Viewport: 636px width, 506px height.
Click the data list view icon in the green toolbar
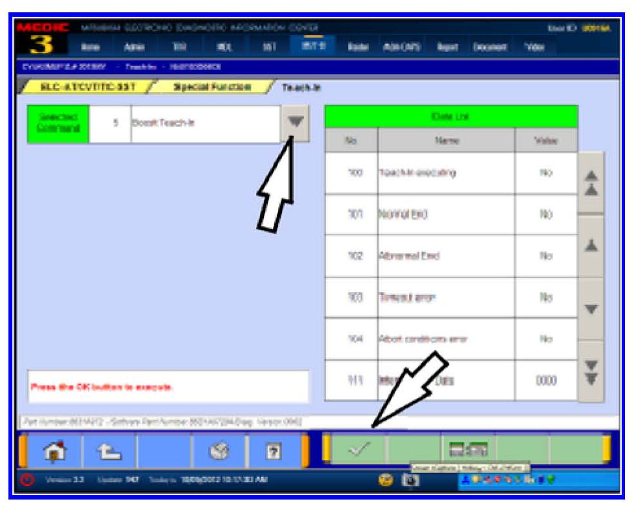click(468, 449)
